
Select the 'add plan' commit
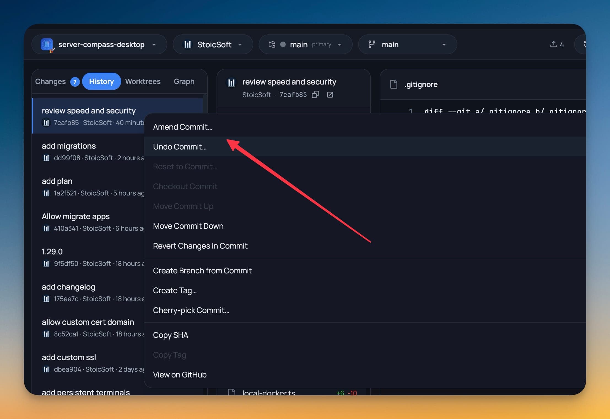pyautogui.click(x=88, y=186)
